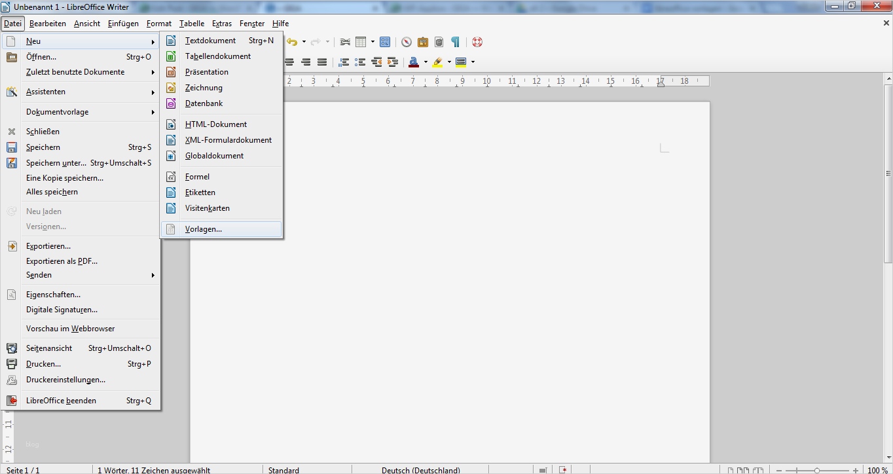The image size is (893, 474).
Task: Toggle the draw functions toolbar icon
Action: pos(385,42)
